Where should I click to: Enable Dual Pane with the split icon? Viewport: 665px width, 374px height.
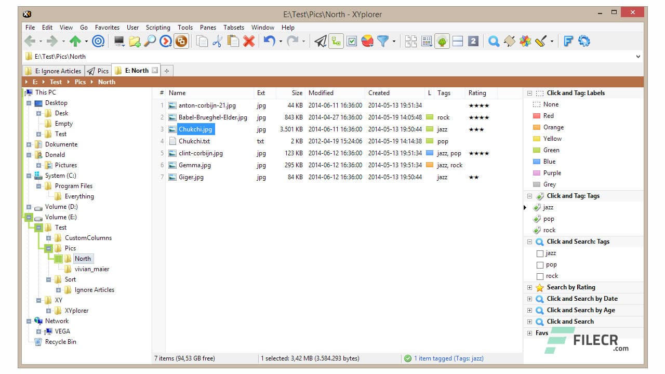tap(457, 41)
